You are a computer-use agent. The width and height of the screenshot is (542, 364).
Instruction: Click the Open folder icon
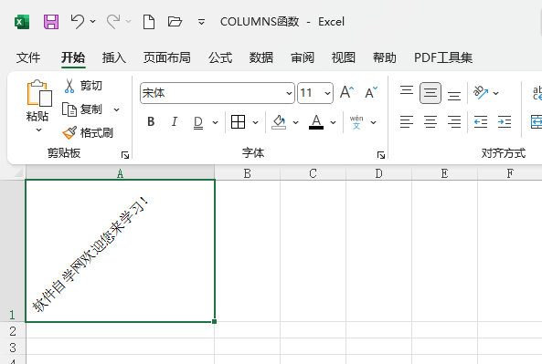175,22
